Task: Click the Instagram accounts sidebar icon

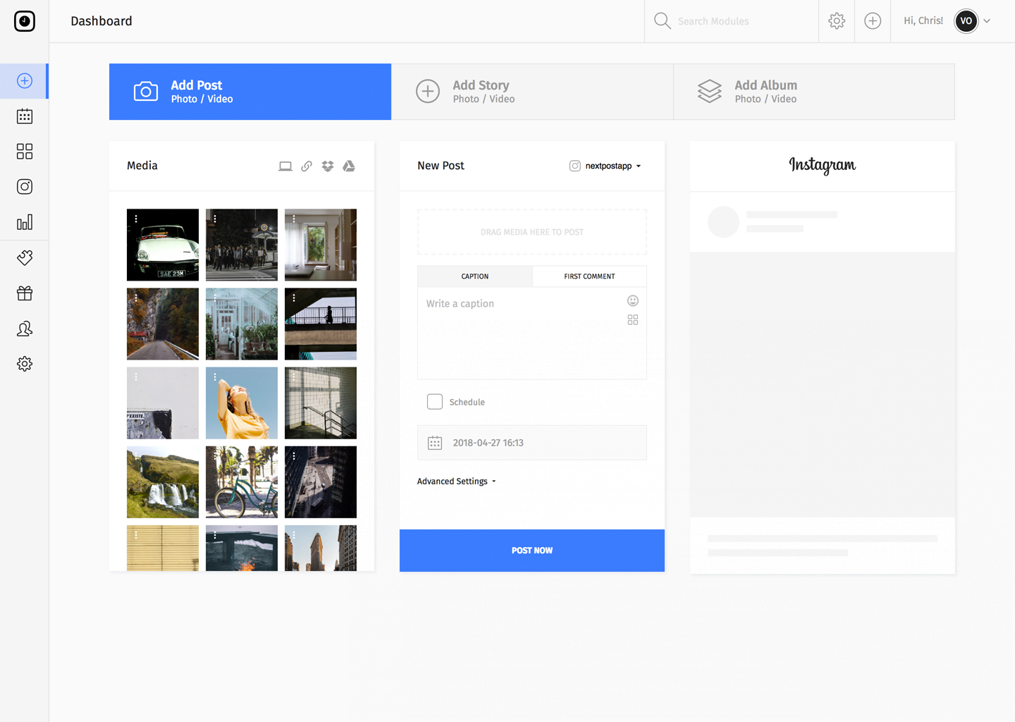Action: pyautogui.click(x=25, y=187)
